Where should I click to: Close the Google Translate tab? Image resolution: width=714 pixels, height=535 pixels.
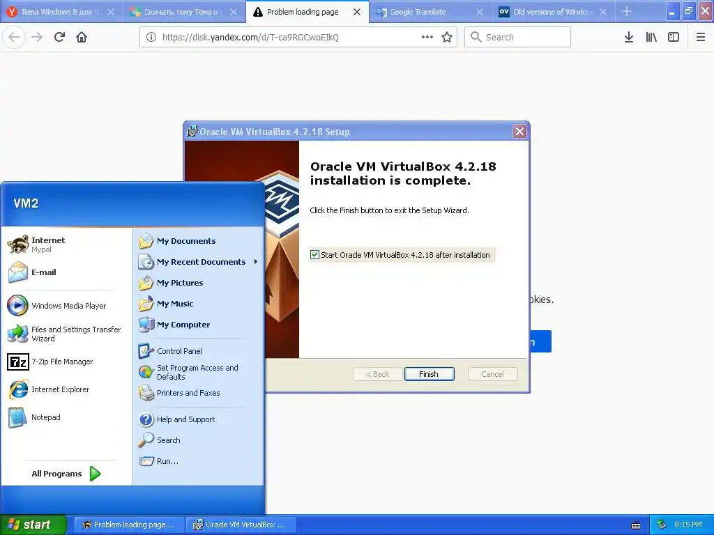pos(480,12)
